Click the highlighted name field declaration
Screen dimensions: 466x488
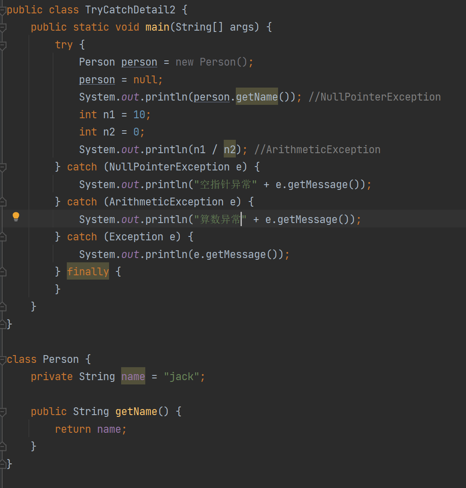pyautogui.click(x=133, y=376)
